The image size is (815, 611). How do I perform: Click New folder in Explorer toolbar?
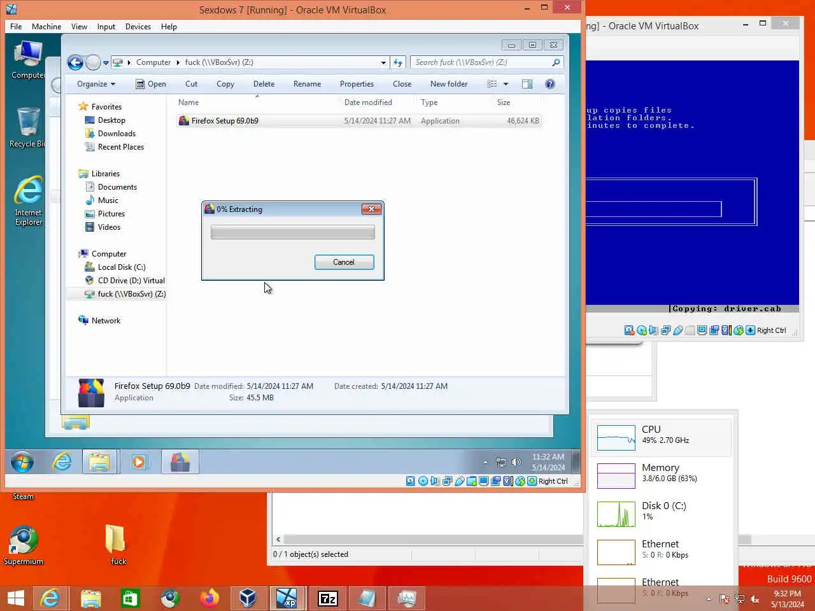pos(449,84)
